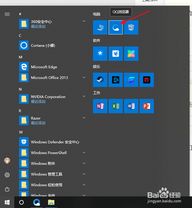Image resolution: width=192 pixels, height=208 pixels.
Task: Click the Power button icon
Action: tap(7, 189)
